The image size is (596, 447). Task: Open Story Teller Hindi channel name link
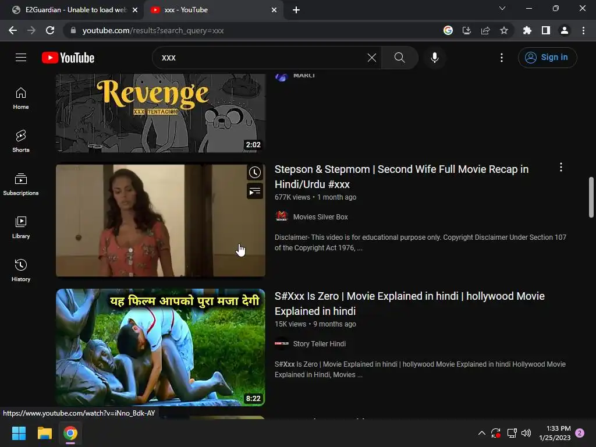click(320, 344)
